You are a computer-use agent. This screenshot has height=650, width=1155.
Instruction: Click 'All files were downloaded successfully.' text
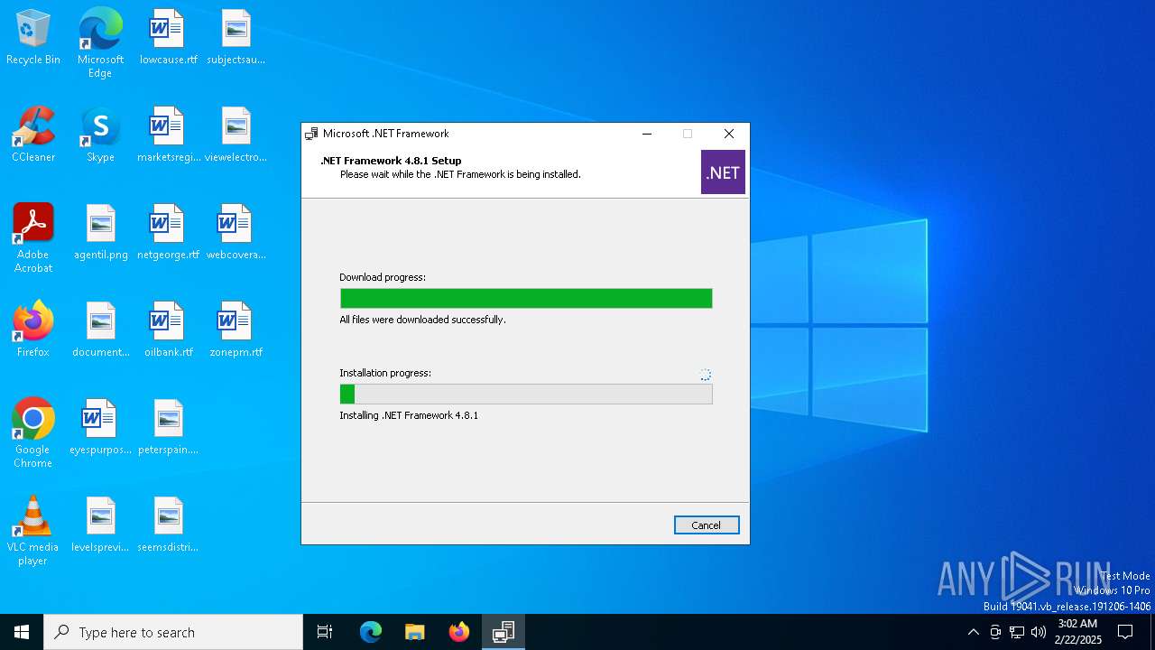pos(422,320)
